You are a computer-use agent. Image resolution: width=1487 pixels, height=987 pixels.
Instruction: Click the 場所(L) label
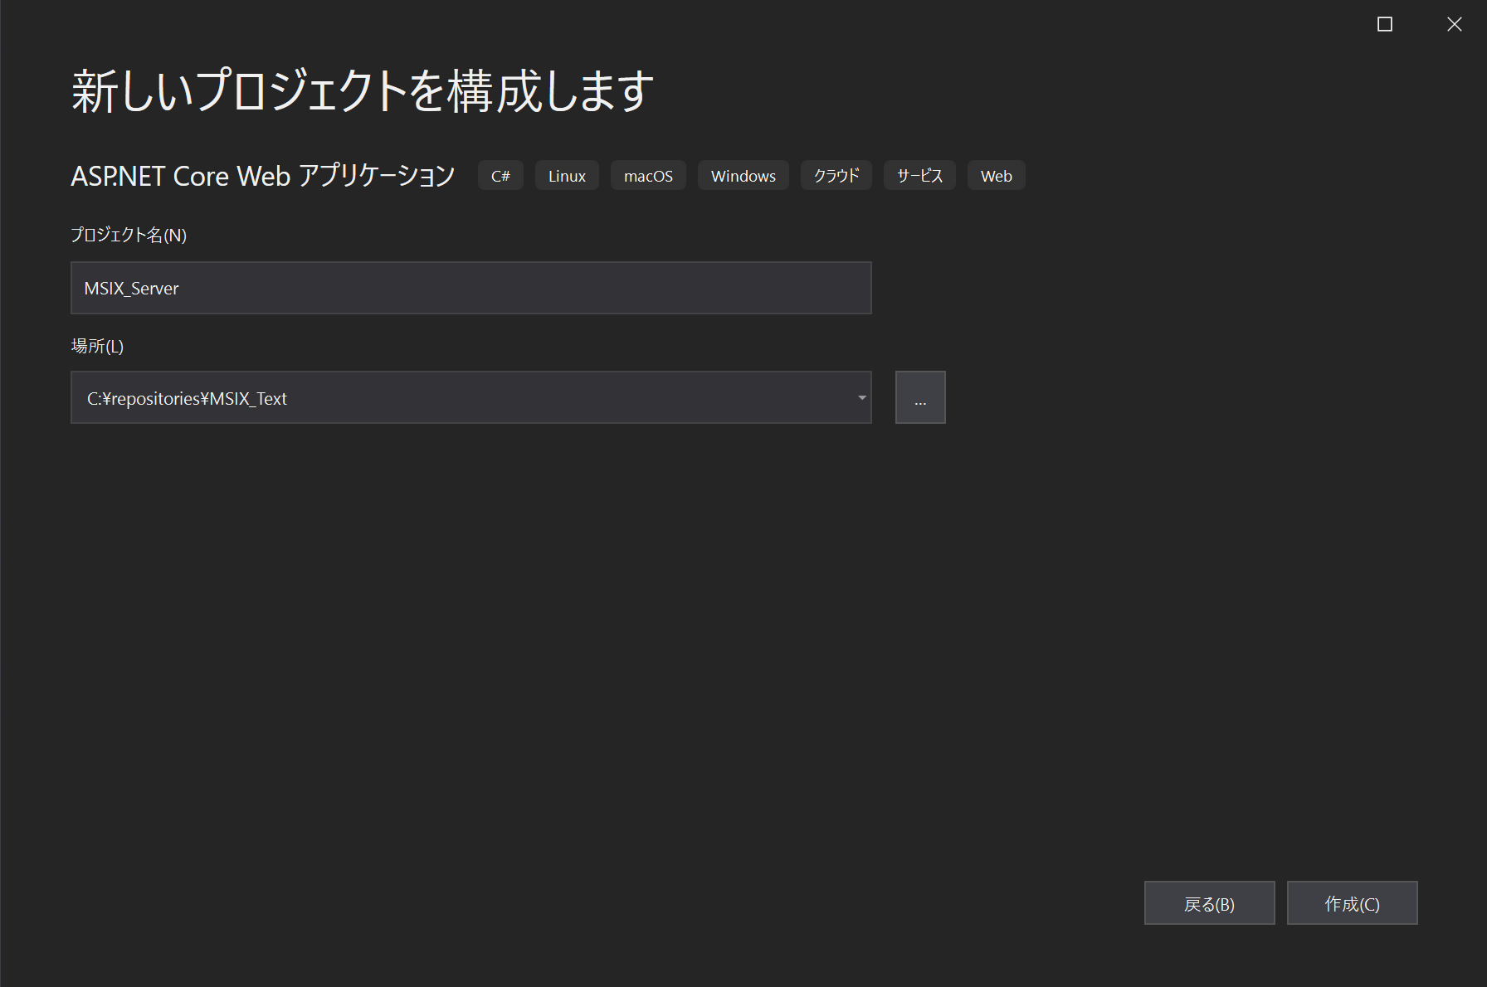tap(97, 346)
